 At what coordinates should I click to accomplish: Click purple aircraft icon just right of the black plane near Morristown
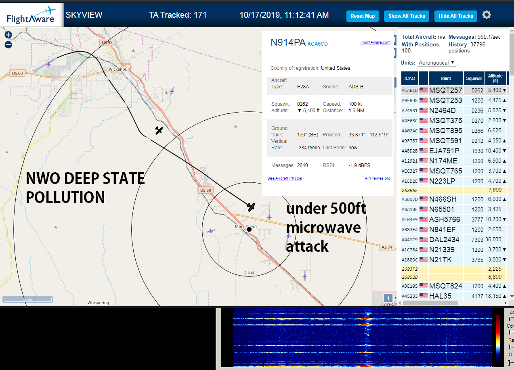point(269,217)
